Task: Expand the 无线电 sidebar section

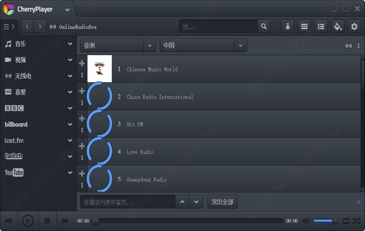Action: pos(70,76)
